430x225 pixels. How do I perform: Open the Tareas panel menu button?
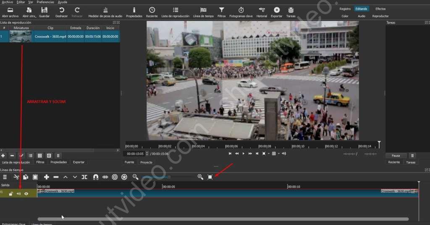tap(412, 155)
